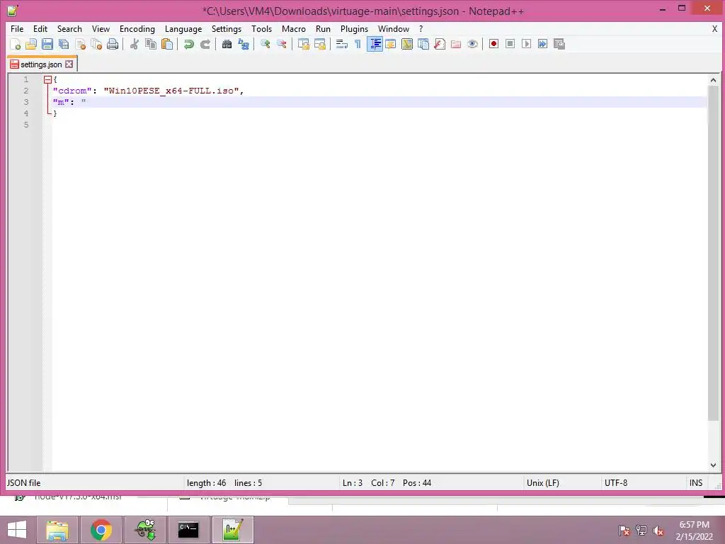The image size is (725, 544).
Task: Open the View menu
Action: (101, 28)
